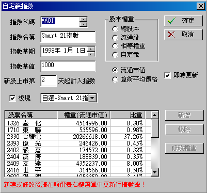Click the 指數基期 date down arrow

[x=91, y=54]
